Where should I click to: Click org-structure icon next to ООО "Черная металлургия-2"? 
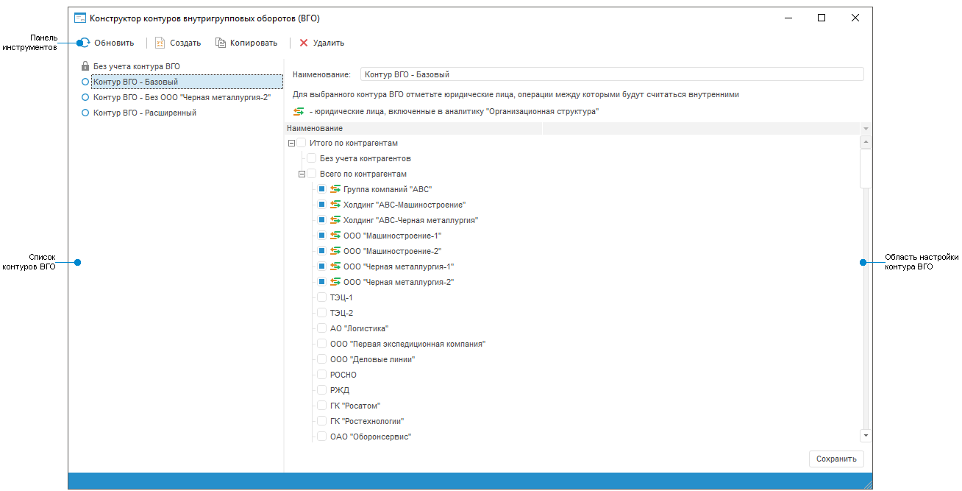(335, 282)
